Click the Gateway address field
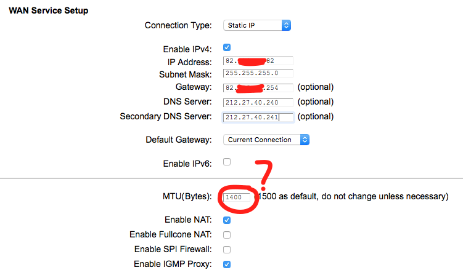 tap(258, 87)
